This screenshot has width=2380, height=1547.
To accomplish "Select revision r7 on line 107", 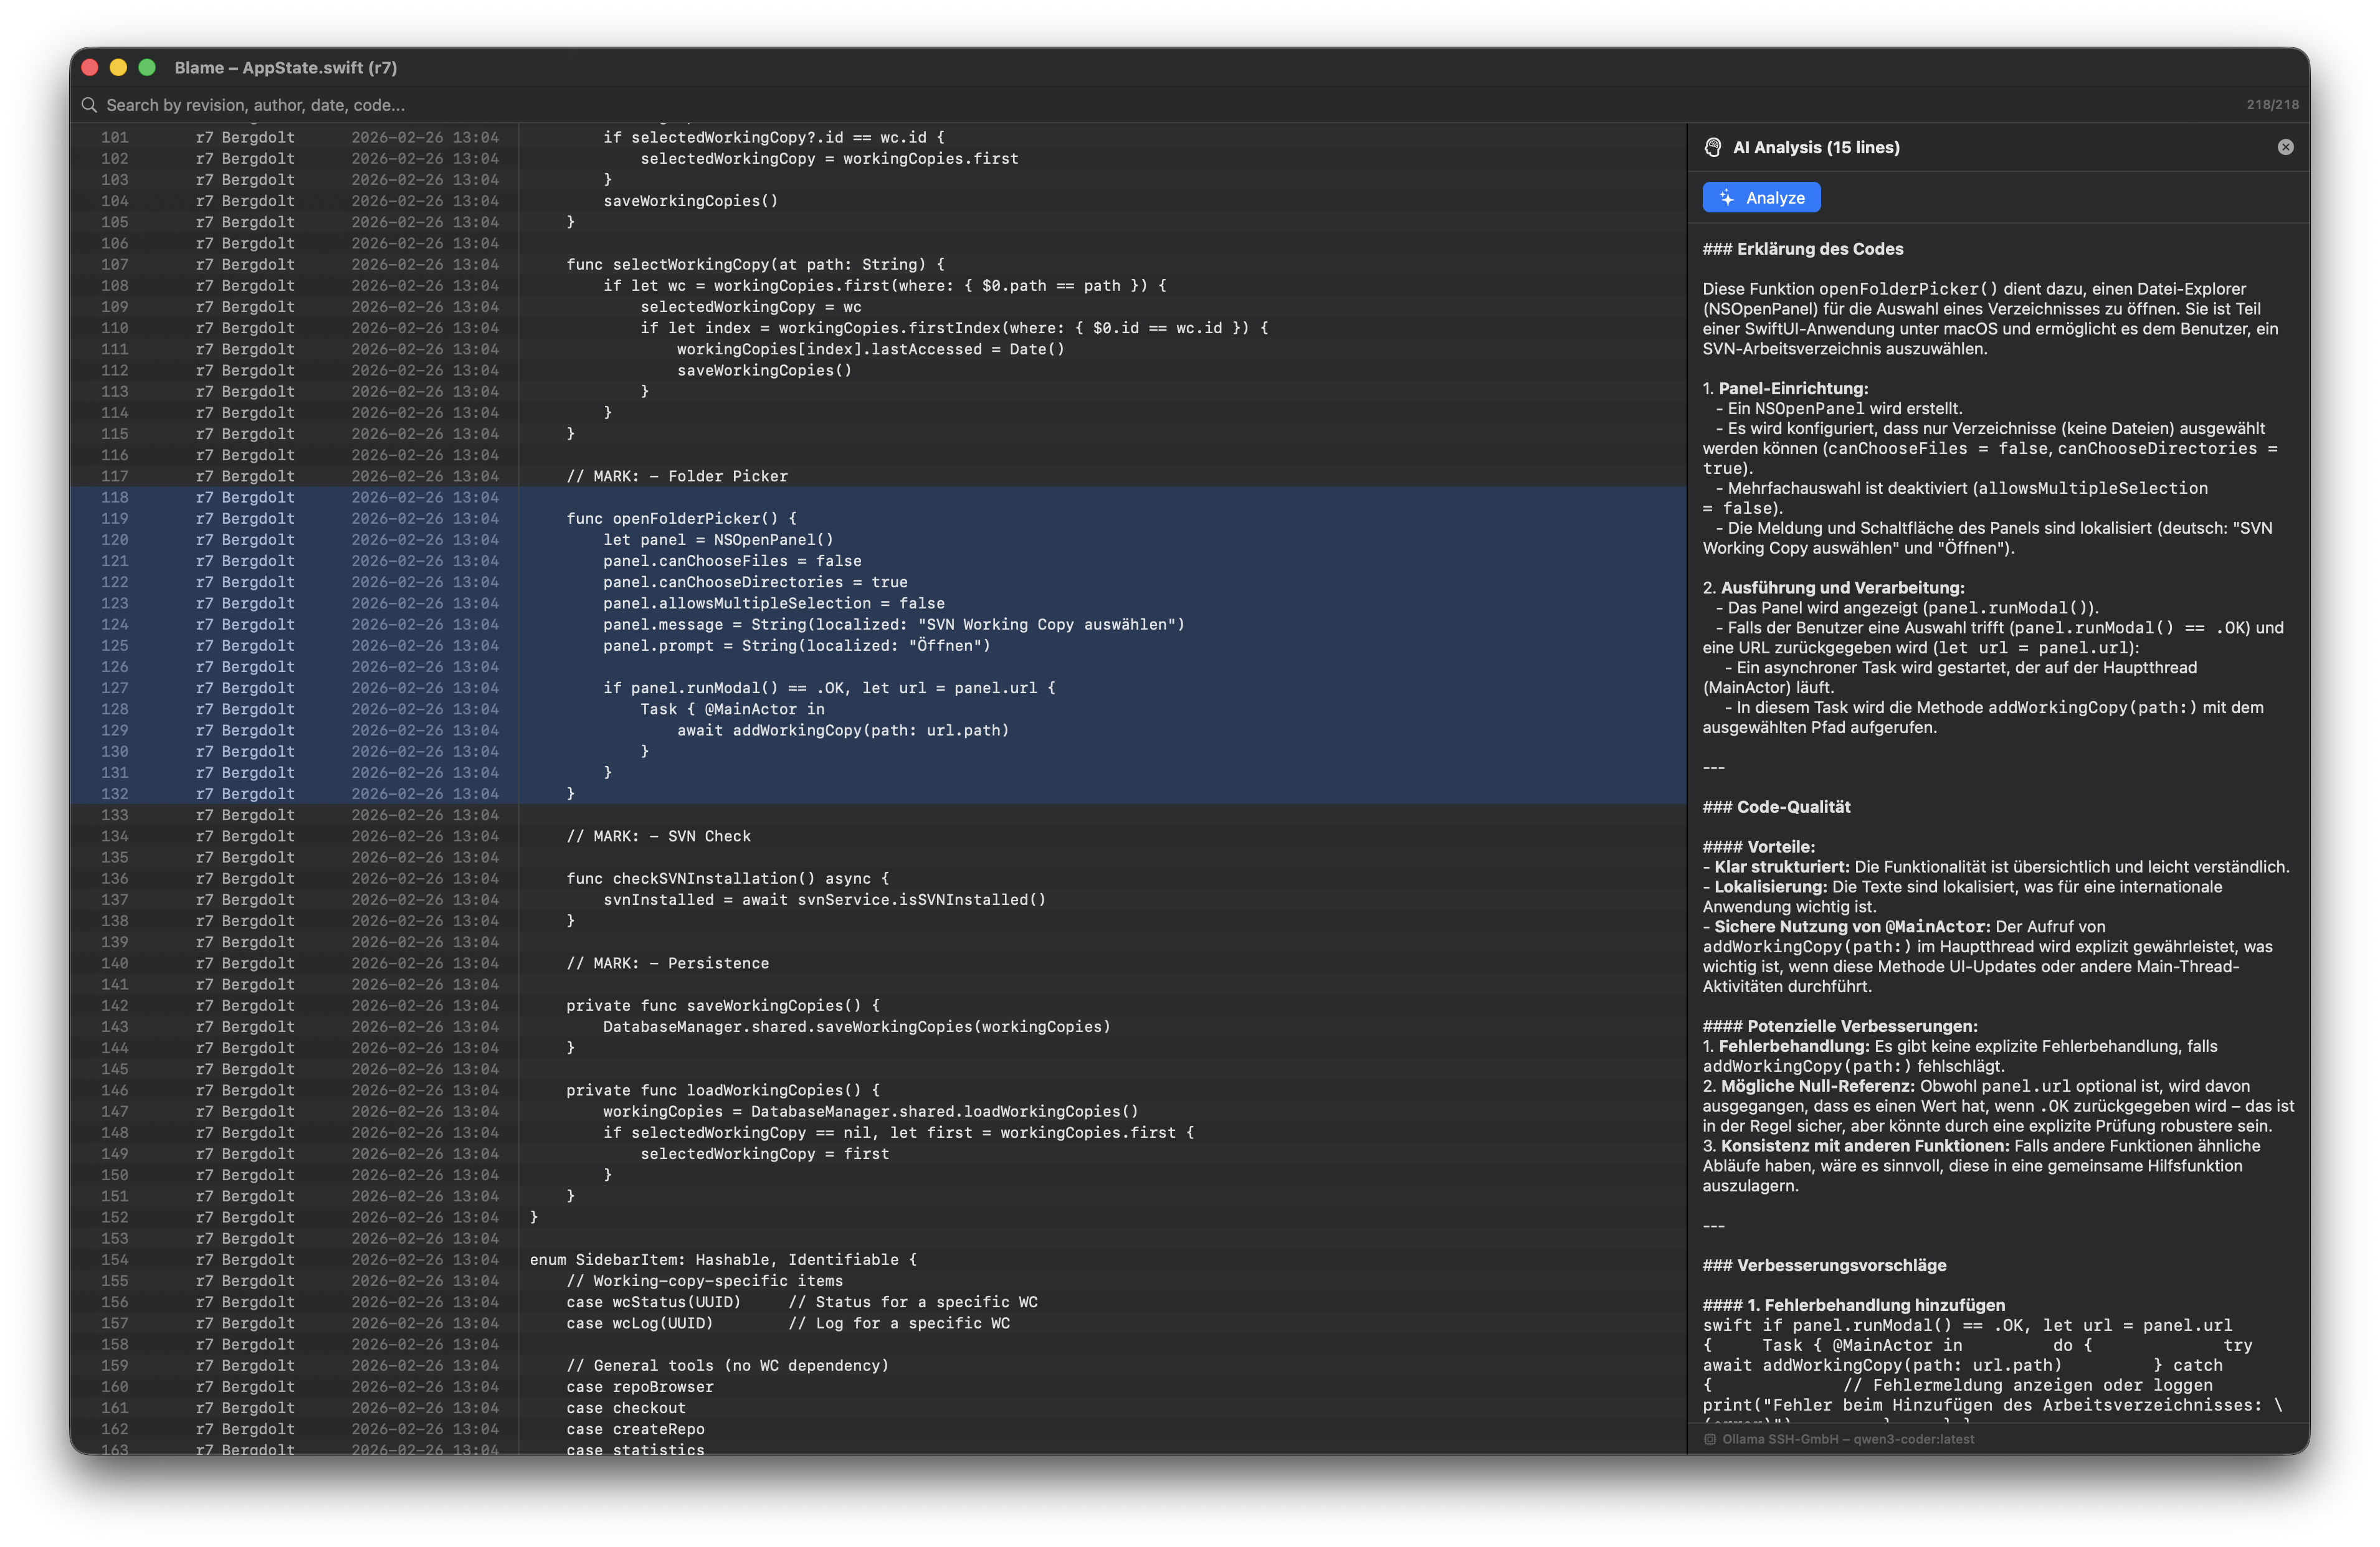I will [204, 265].
